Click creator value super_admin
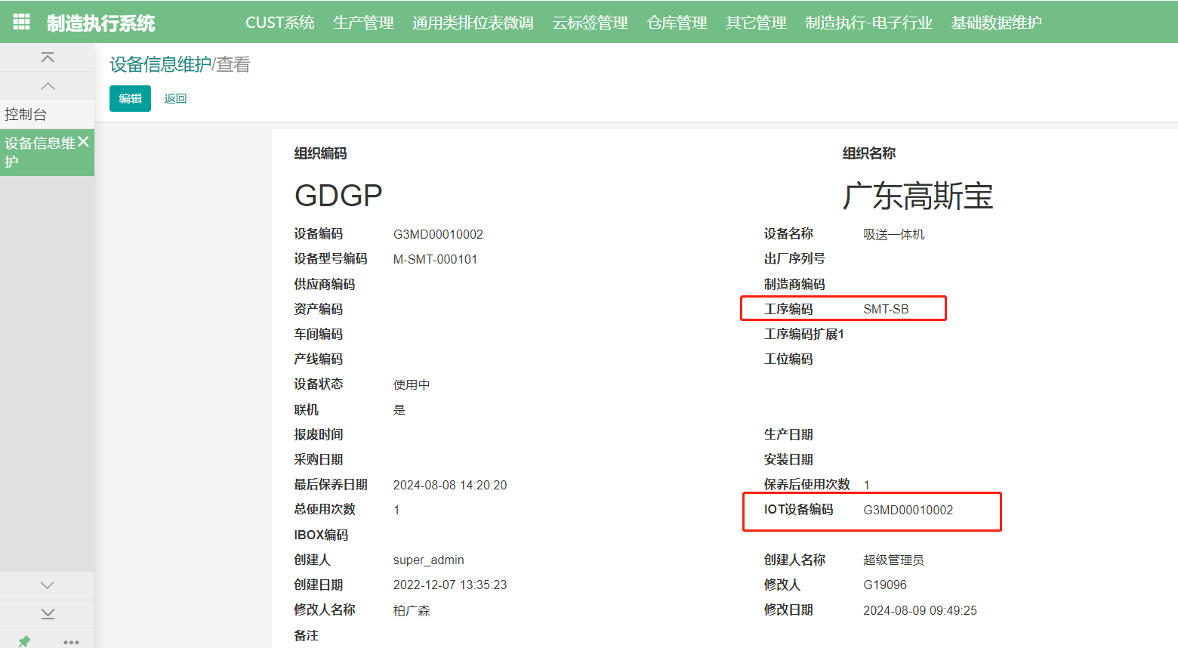This screenshot has width=1178, height=648. tap(429, 560)
